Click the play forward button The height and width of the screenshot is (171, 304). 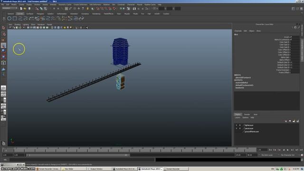[288, 150]
